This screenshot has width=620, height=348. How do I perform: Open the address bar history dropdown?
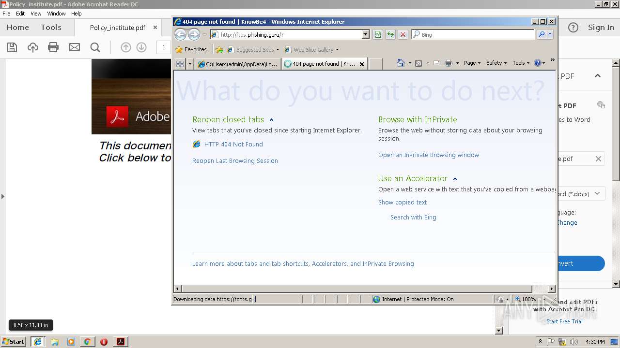(x=366, y=34)
